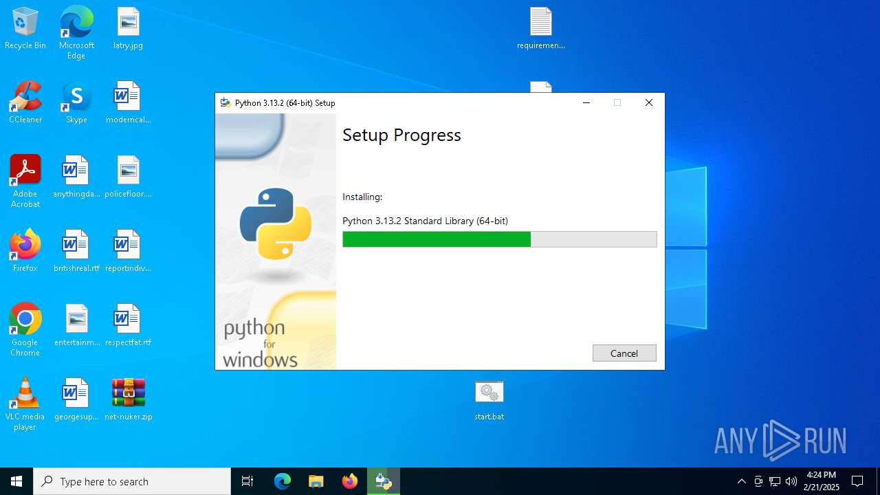Image resolution: width=880 pixels, height=495 pixels.
Task: Open the Recycle Bin desktop icon
Action: 25,29
